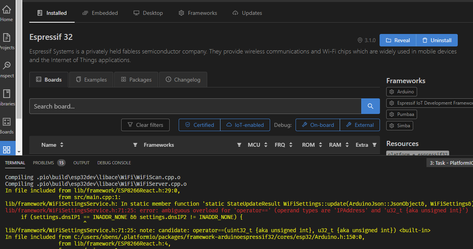Open the Libraries sidebar icon

click(x=7, y=97)
